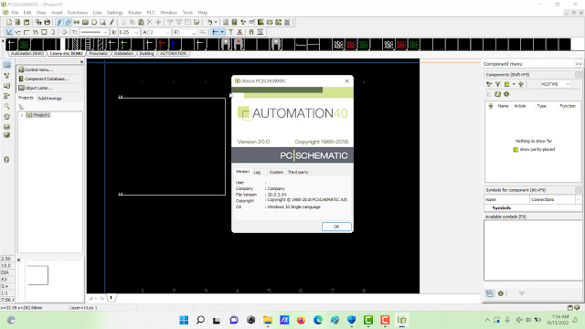Open the Functions menu
Screen dimensions: 585x329
(77, 13)
